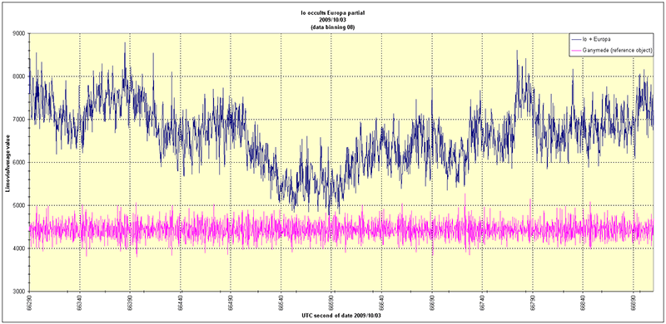Click the 66890 x-axis tick label
This screenshot has width=666, height=324.
(x=633, y=302)
